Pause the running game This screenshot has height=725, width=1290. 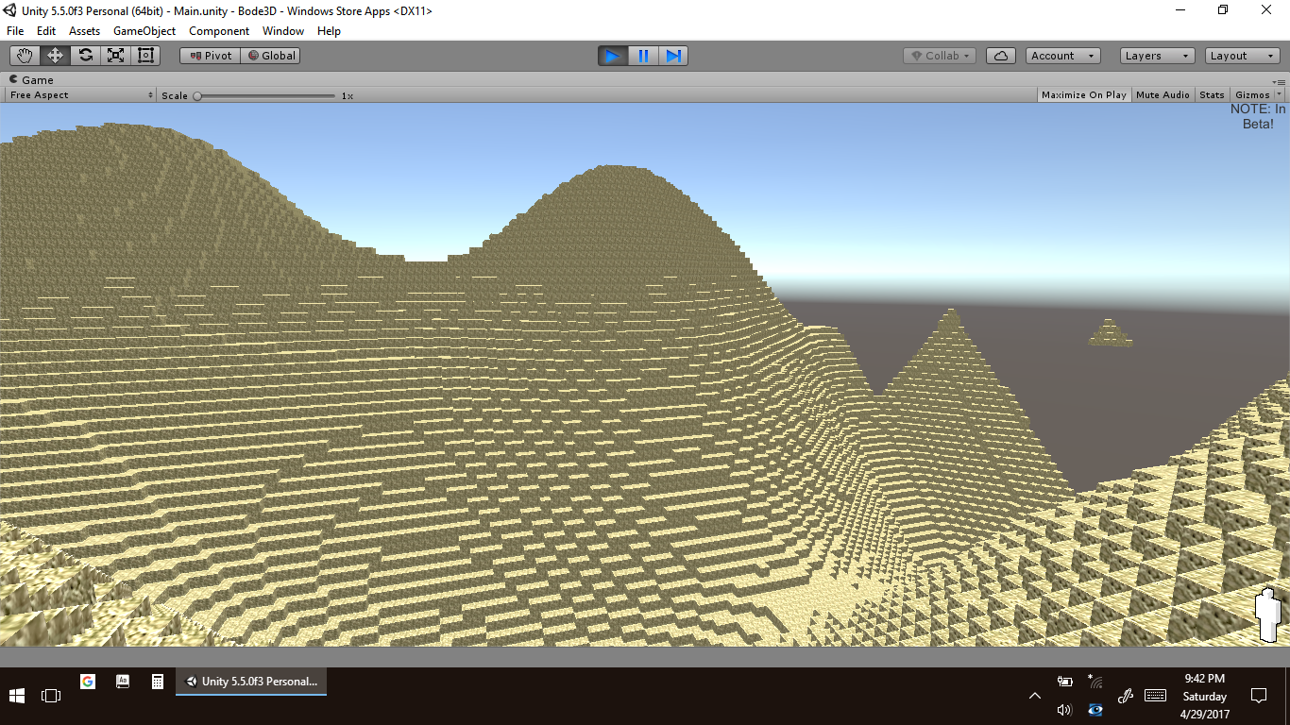[x=643, y=56]
